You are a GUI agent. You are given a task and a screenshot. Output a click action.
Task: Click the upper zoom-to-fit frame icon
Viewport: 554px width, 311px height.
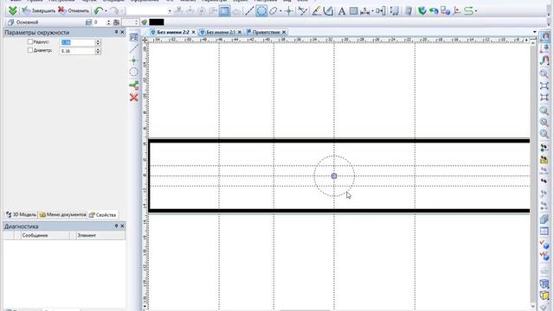(x=544, y=86)
